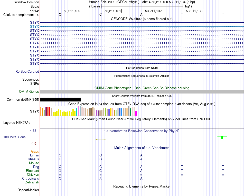Click the '2 bases' scale text
Screen dimensions: 244x196
(x=94, y=6)
